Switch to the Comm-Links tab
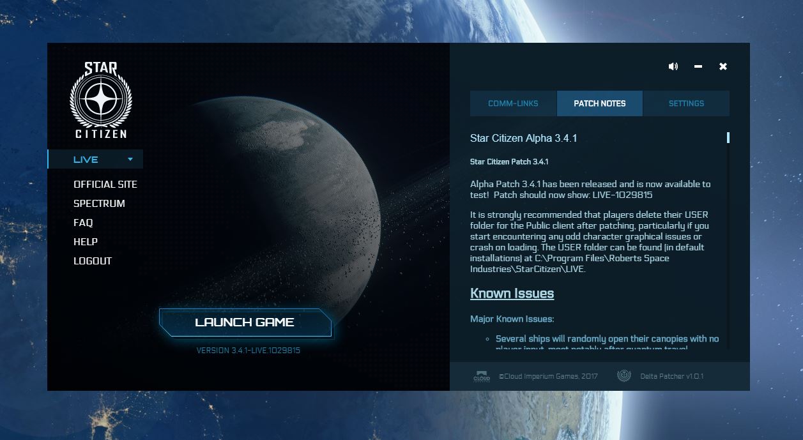The width and height of the screenshot is (803, 440). [513, 103]
